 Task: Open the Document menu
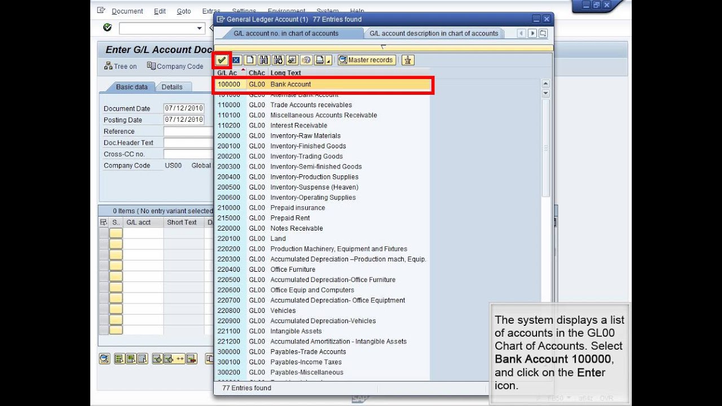point(127,11)
